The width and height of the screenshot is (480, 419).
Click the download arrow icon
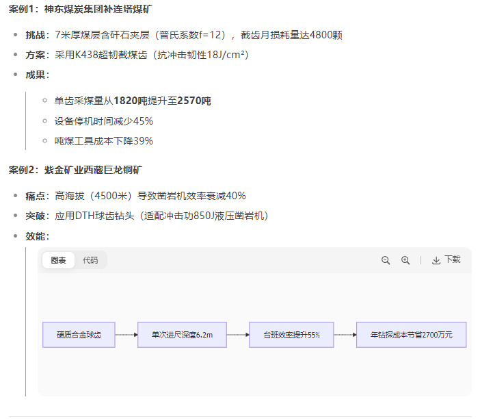point(436,260)
